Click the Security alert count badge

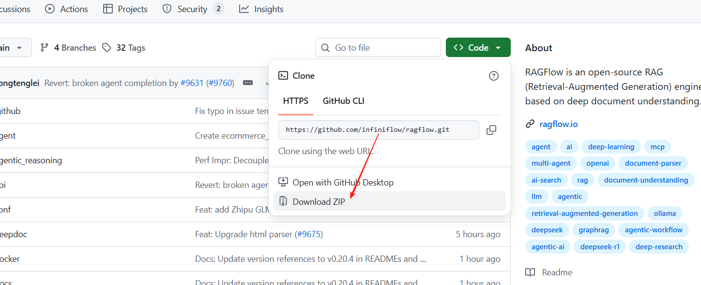pos(218,9)
